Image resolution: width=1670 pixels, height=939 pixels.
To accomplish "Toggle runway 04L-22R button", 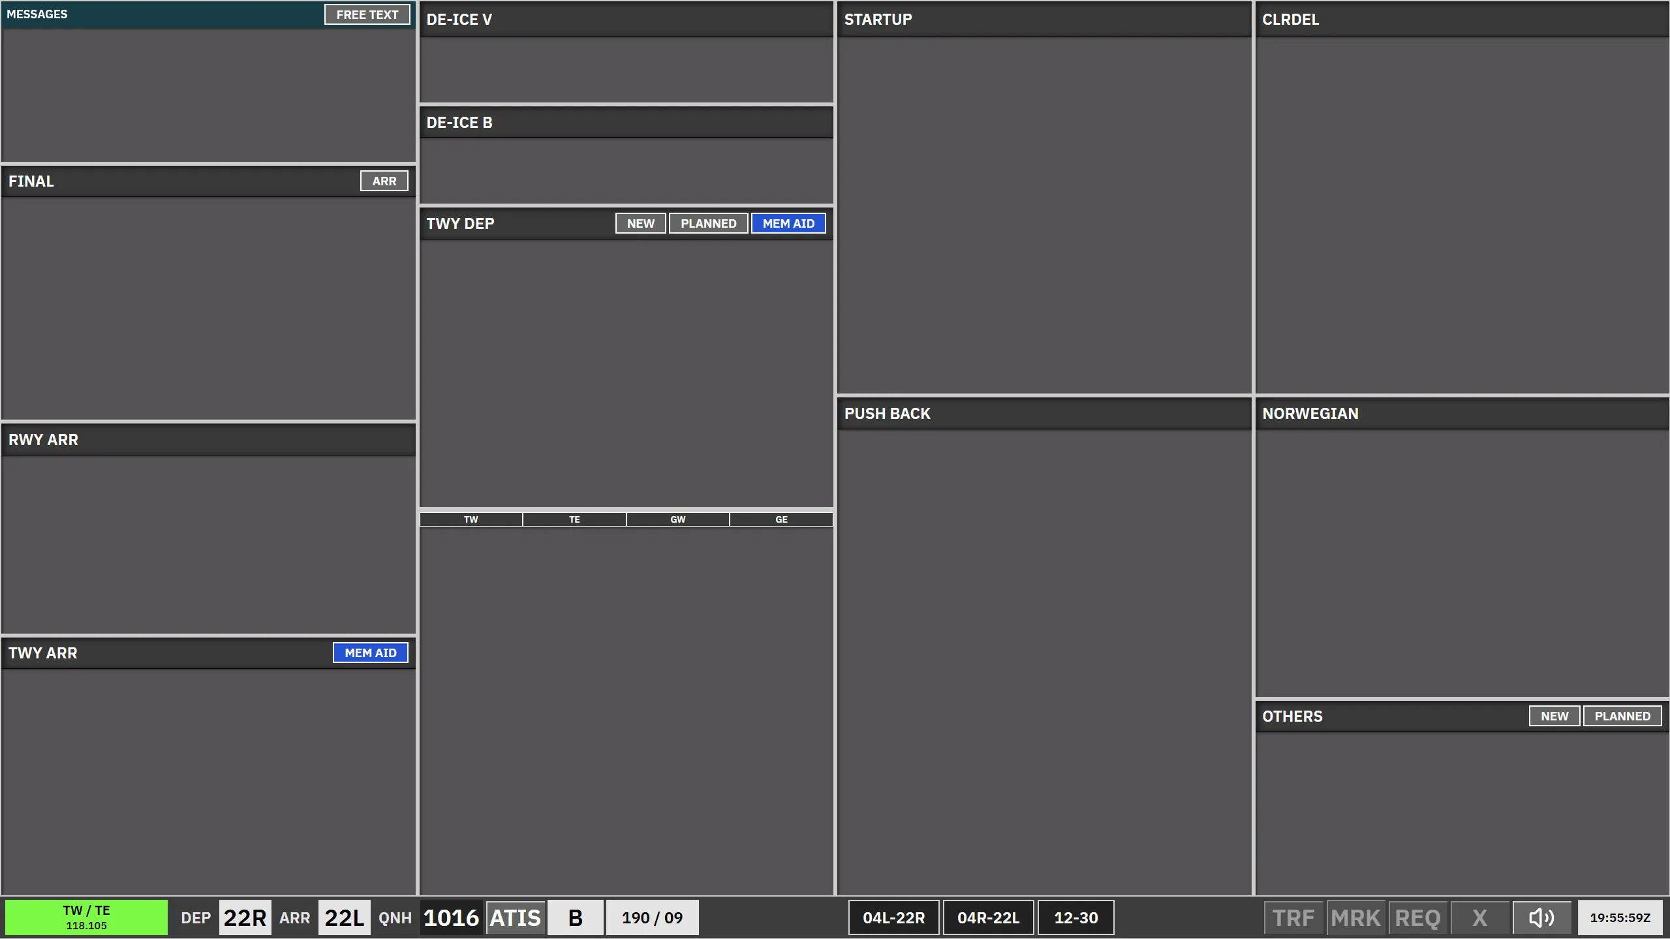I will coord(893,917).
